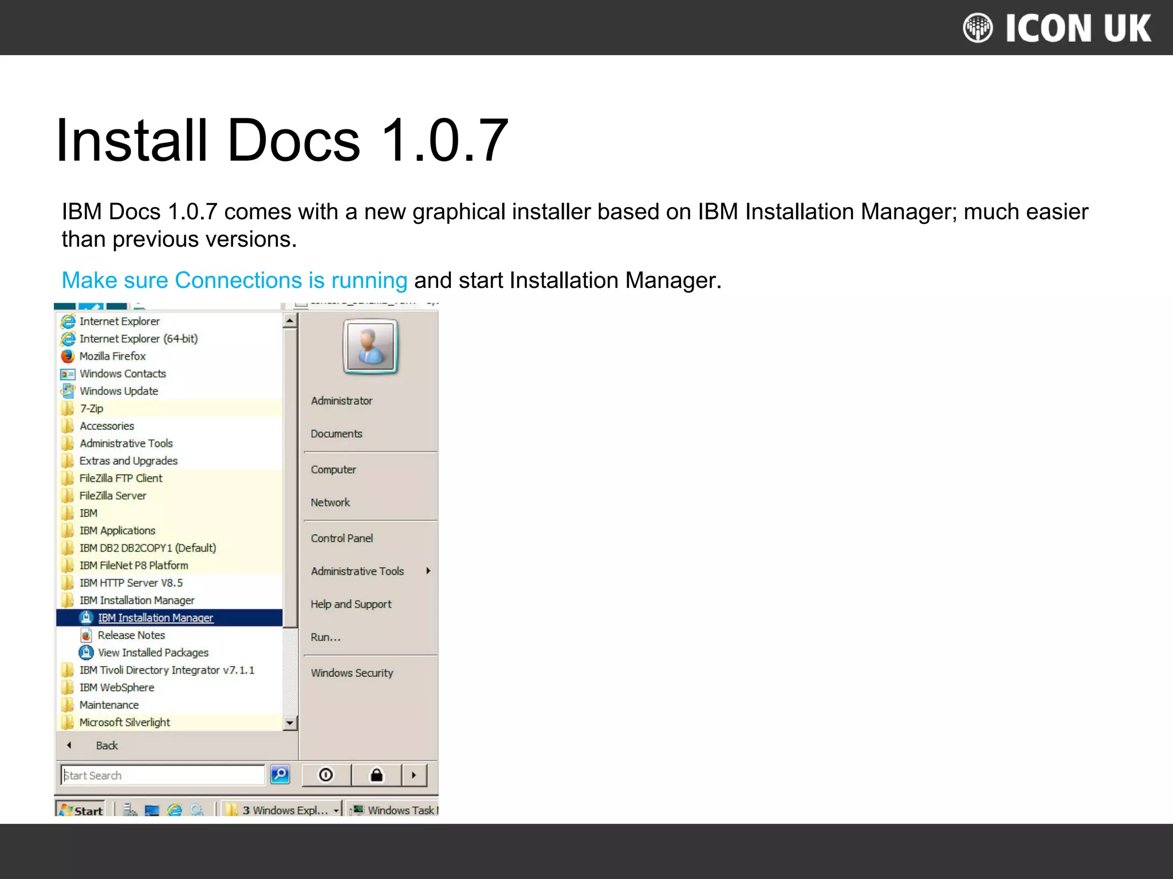This screenshot has height=879, width=1173.
Task: Click Maintenance folder icon
Action: 68,705
